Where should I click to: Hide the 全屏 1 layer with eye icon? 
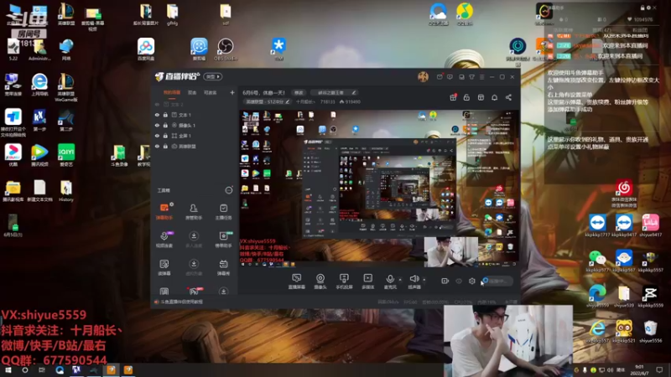(157, 136)
